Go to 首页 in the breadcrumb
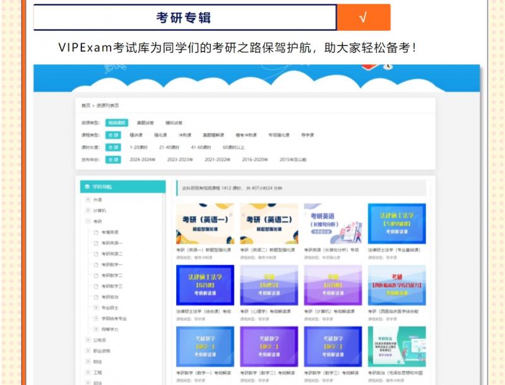The height and width of the screenshot is (385, 505). click(86, 105)
